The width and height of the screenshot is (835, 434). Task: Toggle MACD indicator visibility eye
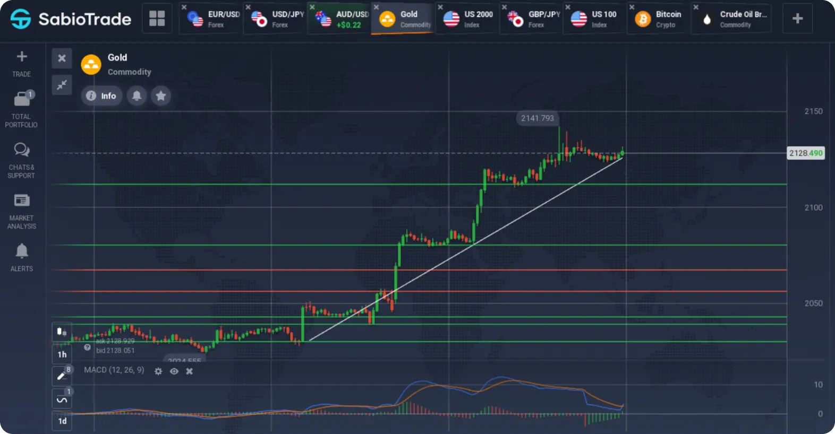pos(174,371)
